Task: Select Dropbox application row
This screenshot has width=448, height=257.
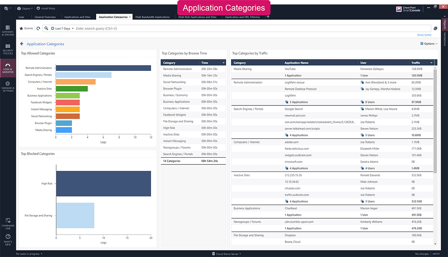Action: (333, 235)
